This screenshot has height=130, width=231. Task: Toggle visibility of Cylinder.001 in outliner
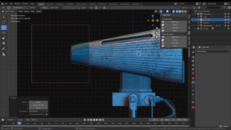(x=228, y=26)
